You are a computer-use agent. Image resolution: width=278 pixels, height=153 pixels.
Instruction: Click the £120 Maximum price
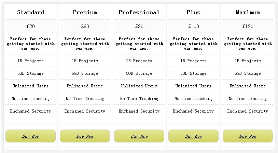coord(248,26)
